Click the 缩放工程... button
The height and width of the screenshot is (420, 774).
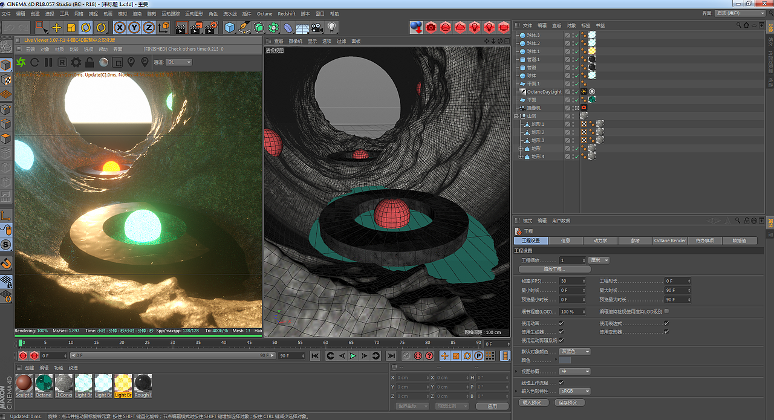(554, 269)
